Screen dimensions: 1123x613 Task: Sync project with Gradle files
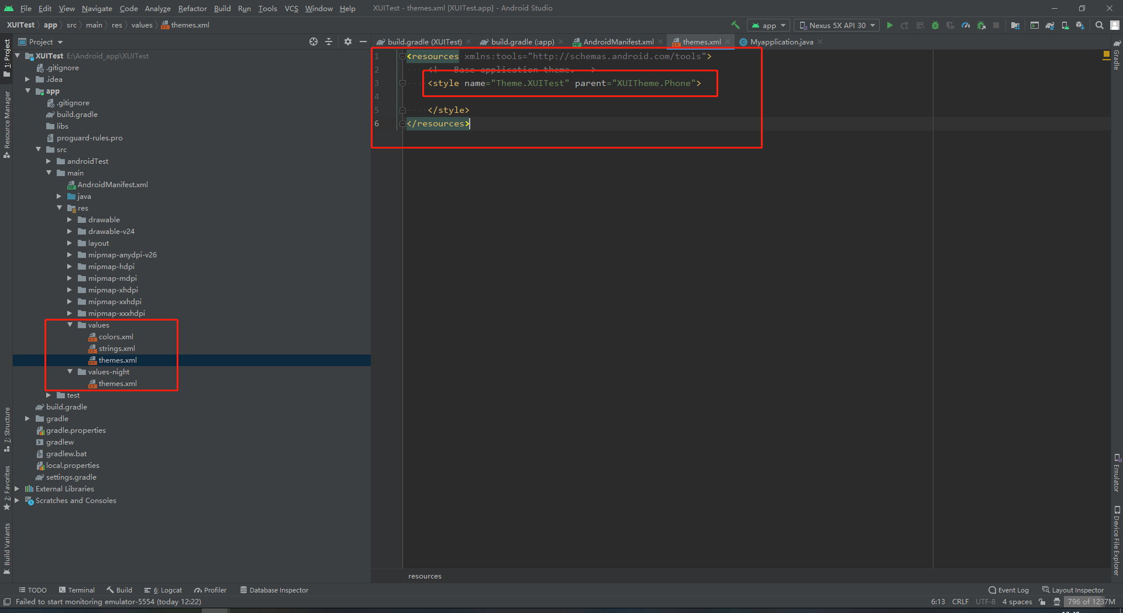[1049, 25]
